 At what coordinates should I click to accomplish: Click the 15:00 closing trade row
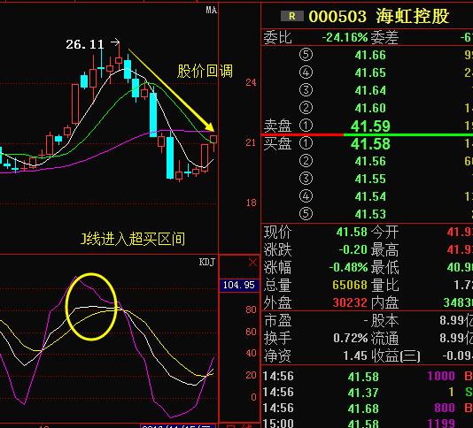368,423
